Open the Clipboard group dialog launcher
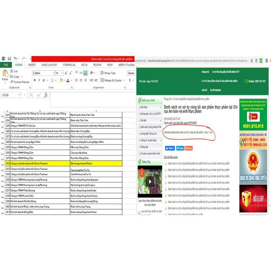 click(30, 88)
